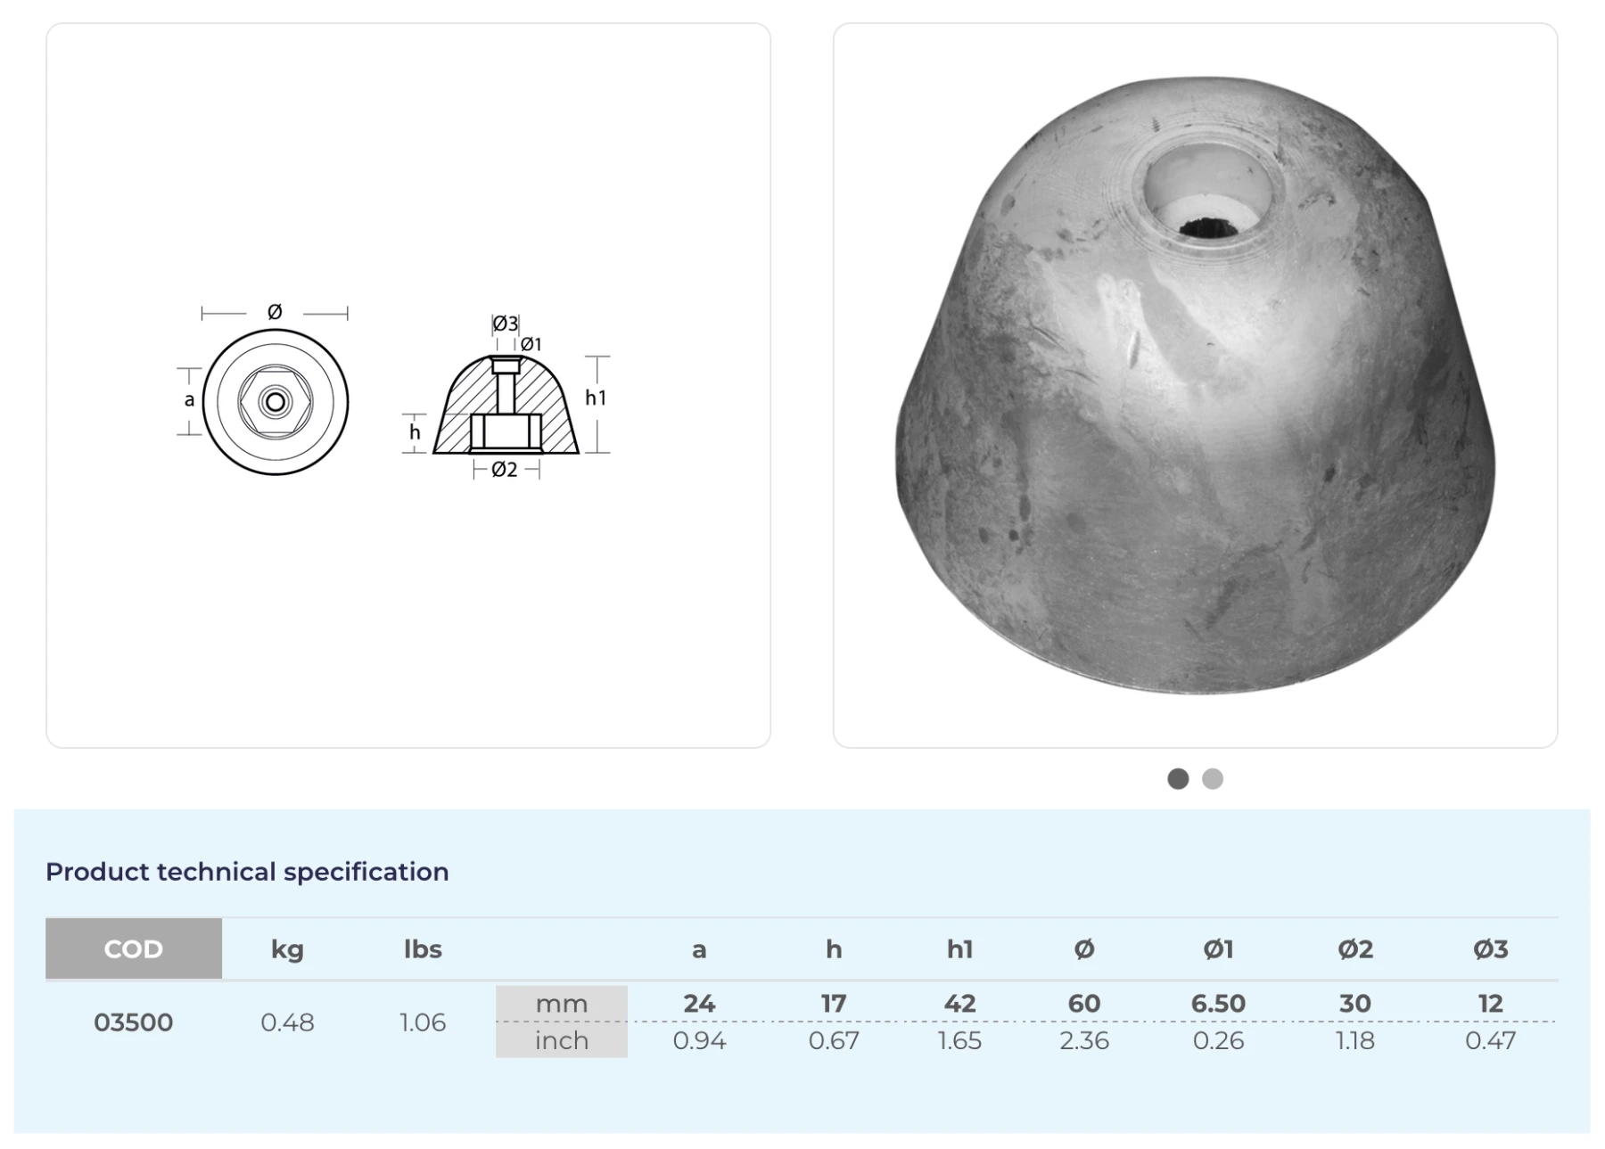Click the Ø3 column header

click(x=1490, y=948)
